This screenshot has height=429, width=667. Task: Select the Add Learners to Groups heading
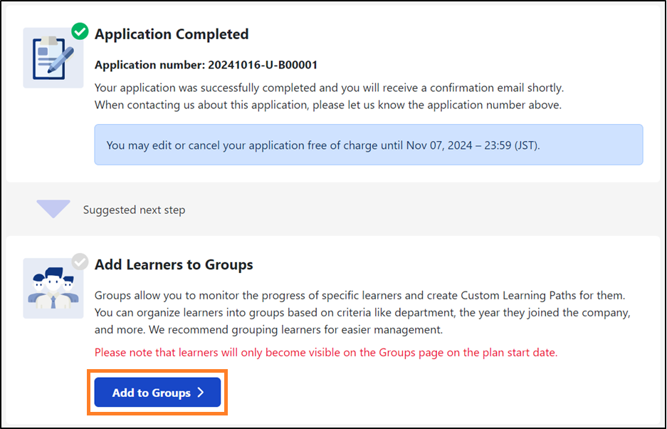[x=173, y=264]
